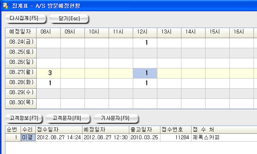Select the 08시 column header

(x=48, y=33)
